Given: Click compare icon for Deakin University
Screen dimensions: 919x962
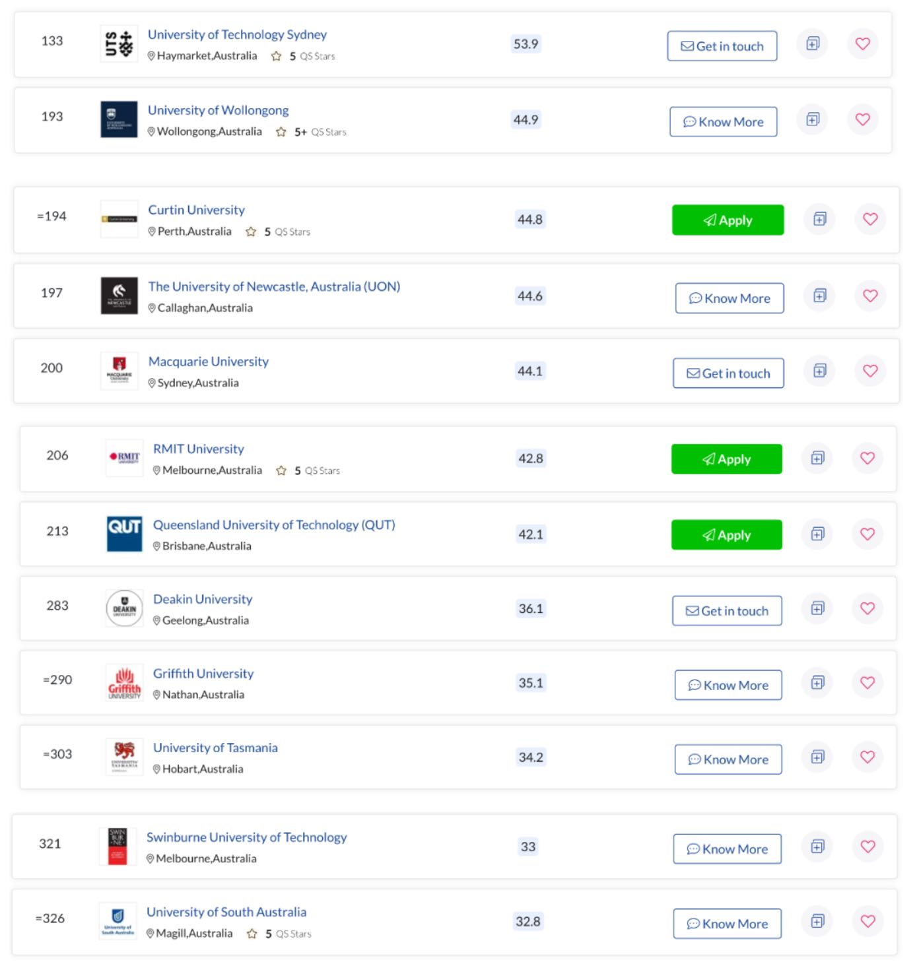Looking at the screenshot, I should (817, 608).
